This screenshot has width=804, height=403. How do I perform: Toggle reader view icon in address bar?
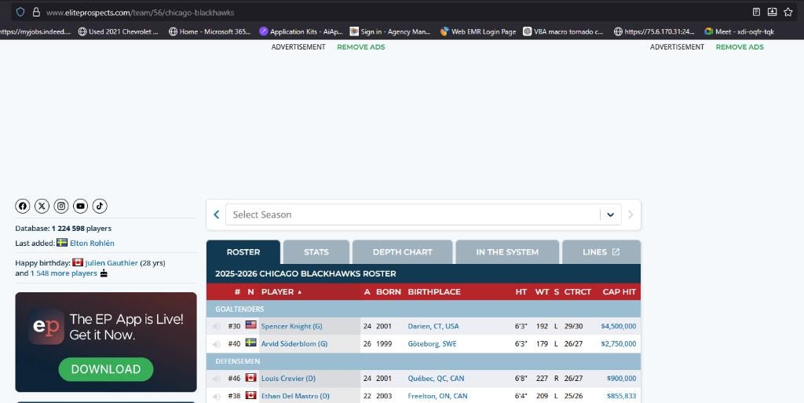coord(756,12)
